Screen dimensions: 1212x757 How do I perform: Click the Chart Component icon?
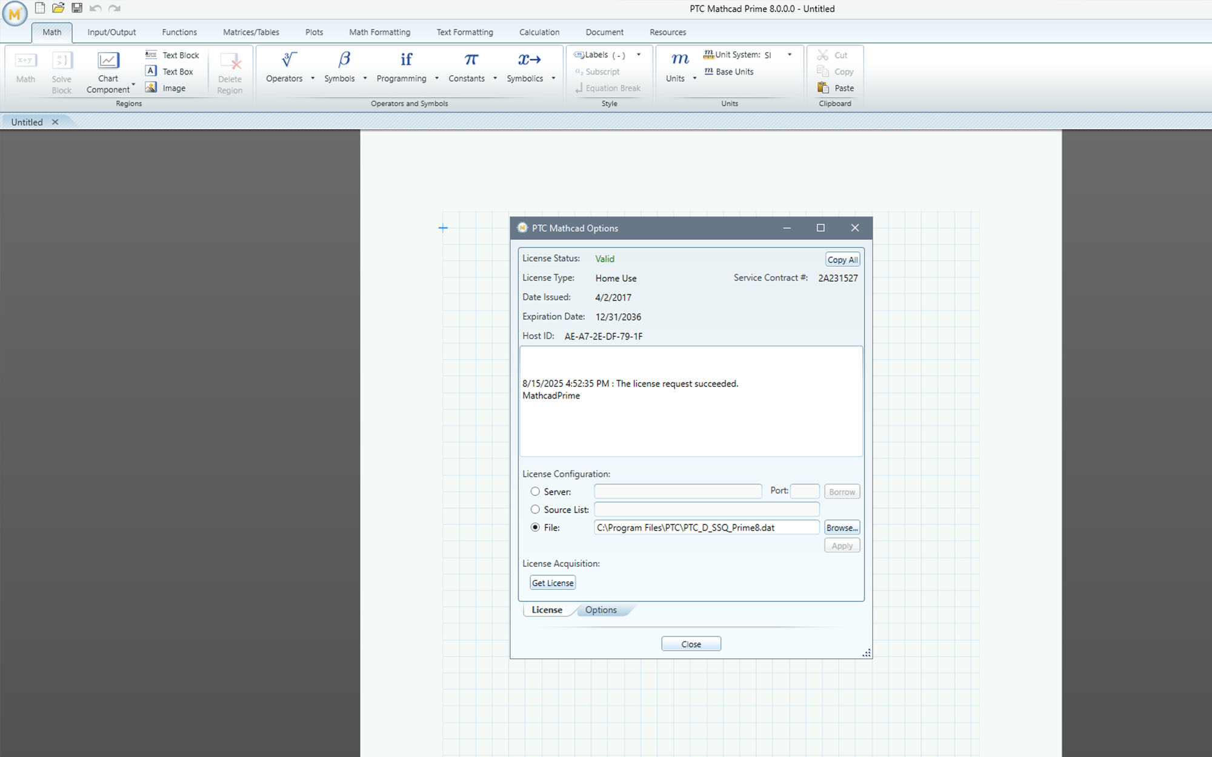(x=108, y=60)
